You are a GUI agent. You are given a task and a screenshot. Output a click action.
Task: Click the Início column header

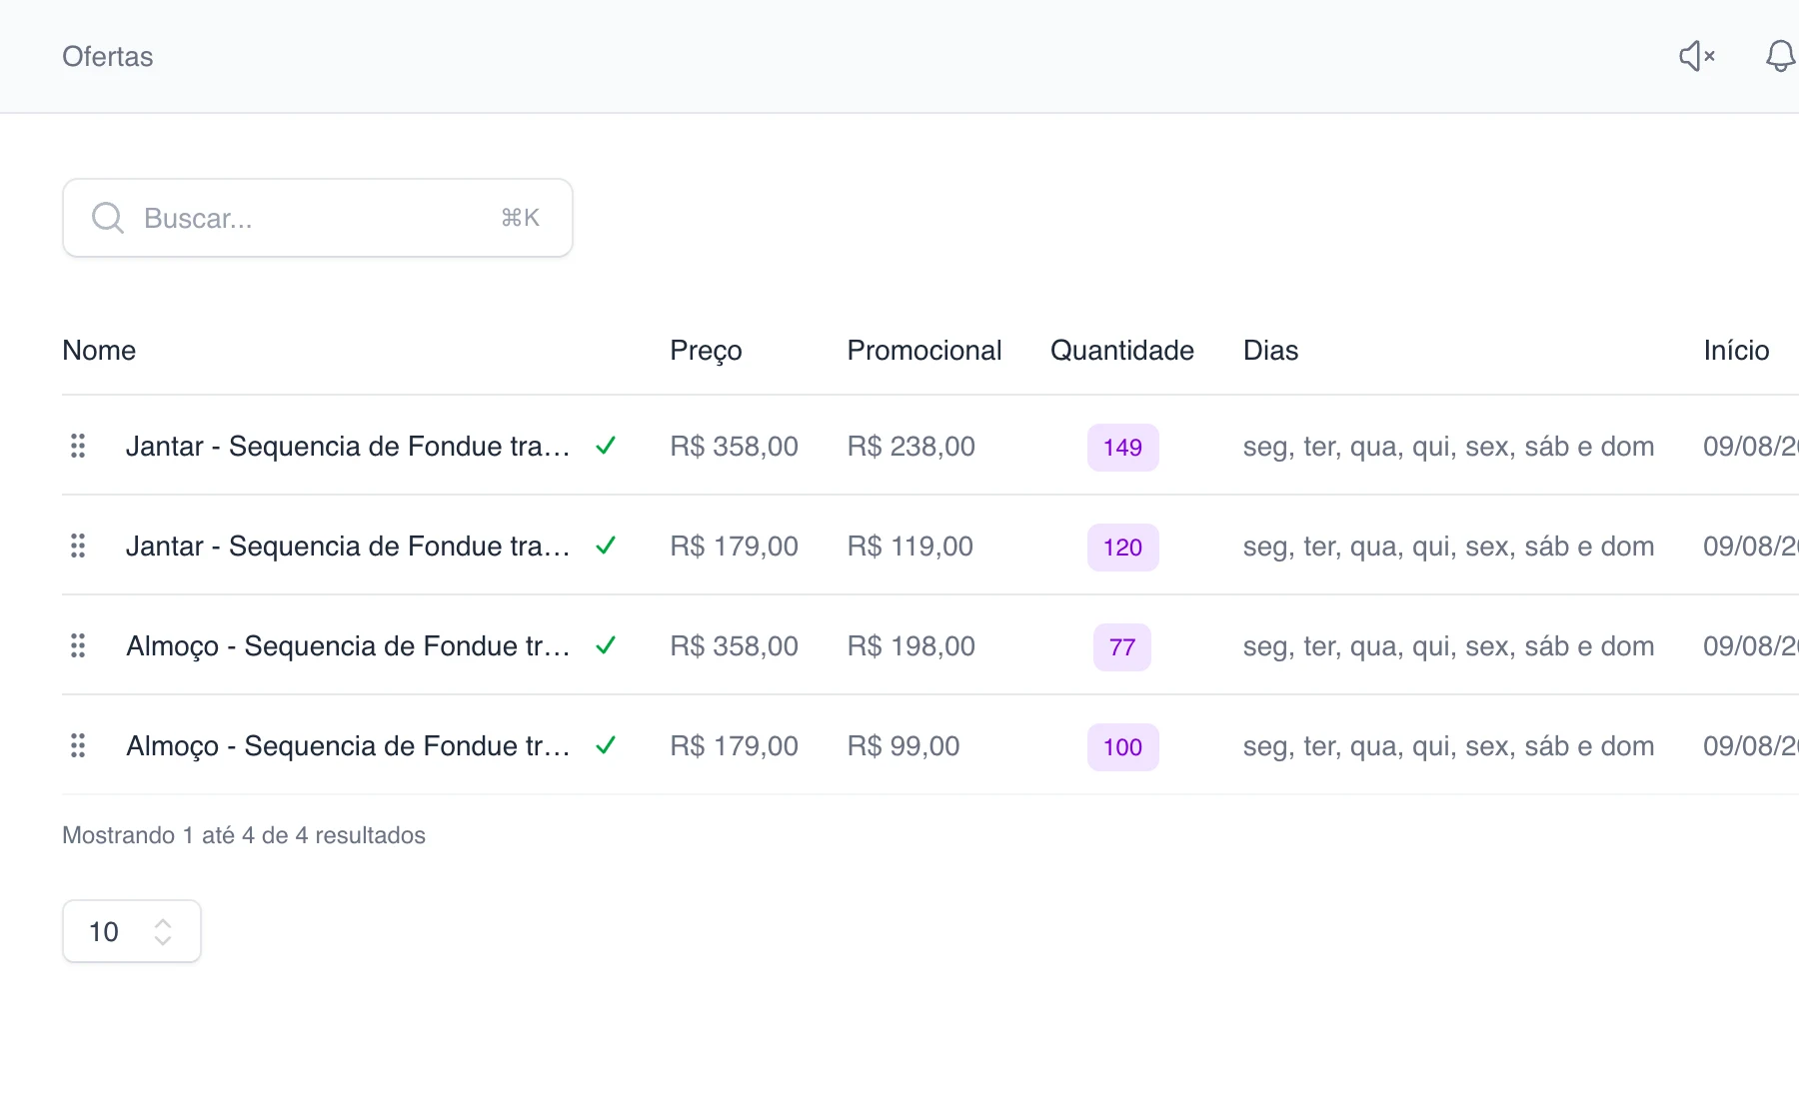[1737, 351]
